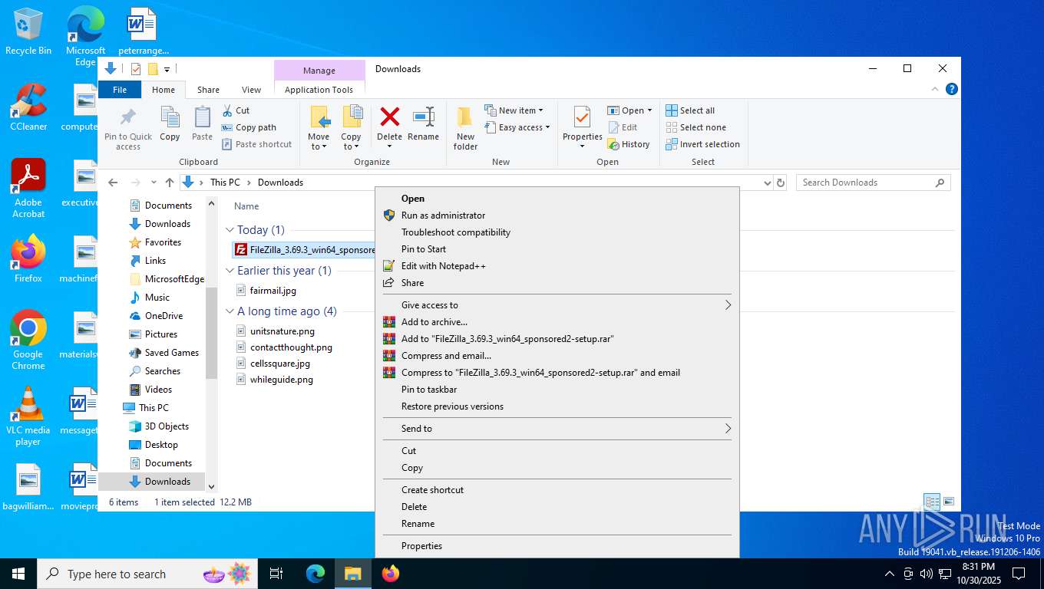Screen dimensions: 1044x589
Task: Click Pin to Quick access ribbon icon
Action: (x=128, y=128)
